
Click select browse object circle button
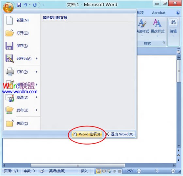click(178, 155)
